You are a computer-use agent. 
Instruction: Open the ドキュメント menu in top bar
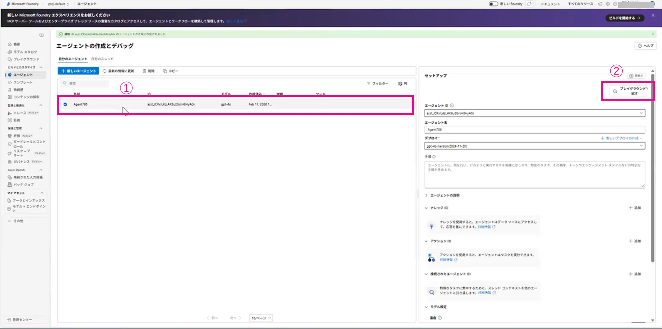tap(550, 4)
